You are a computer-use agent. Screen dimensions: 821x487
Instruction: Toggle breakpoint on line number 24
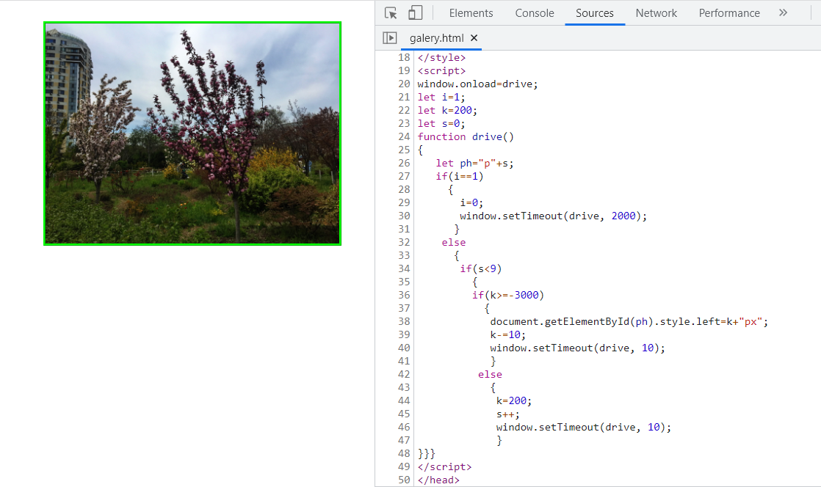(x=403, y=137)
